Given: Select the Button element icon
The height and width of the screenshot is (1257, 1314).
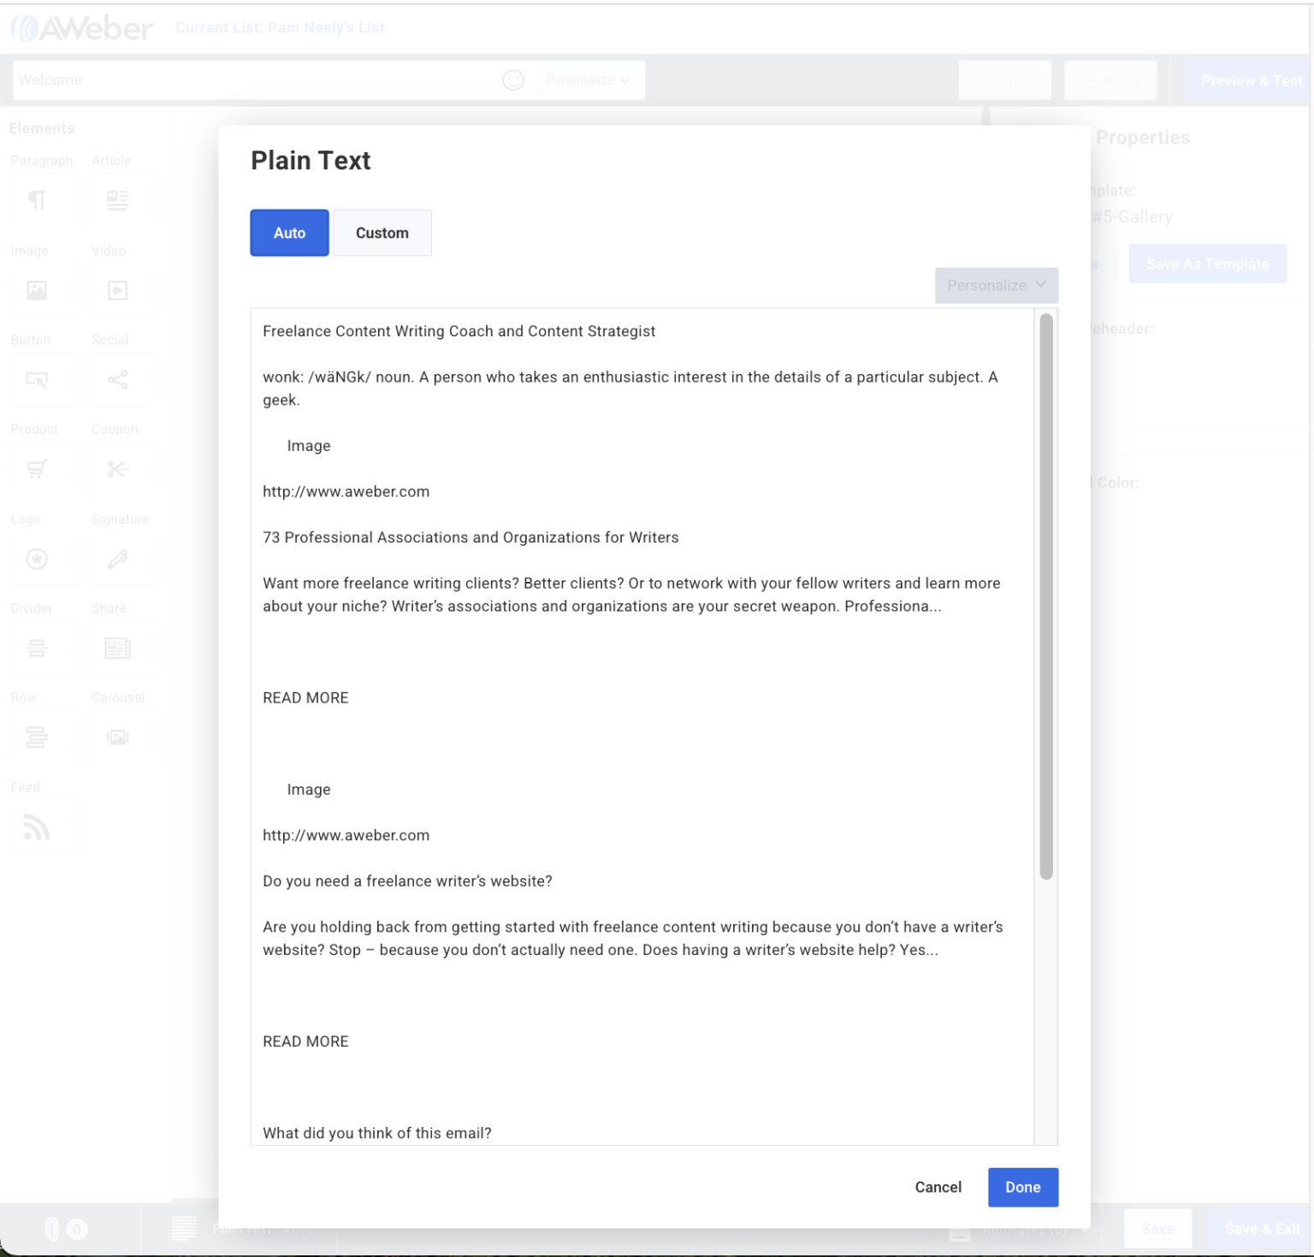Looking at the screenshot, I should 38,379.
